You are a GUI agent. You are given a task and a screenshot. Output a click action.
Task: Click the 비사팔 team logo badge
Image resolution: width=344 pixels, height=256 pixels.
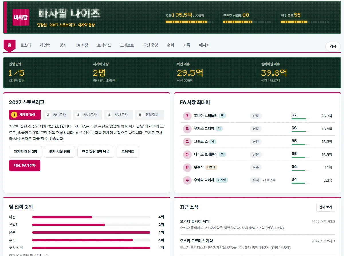21,17
